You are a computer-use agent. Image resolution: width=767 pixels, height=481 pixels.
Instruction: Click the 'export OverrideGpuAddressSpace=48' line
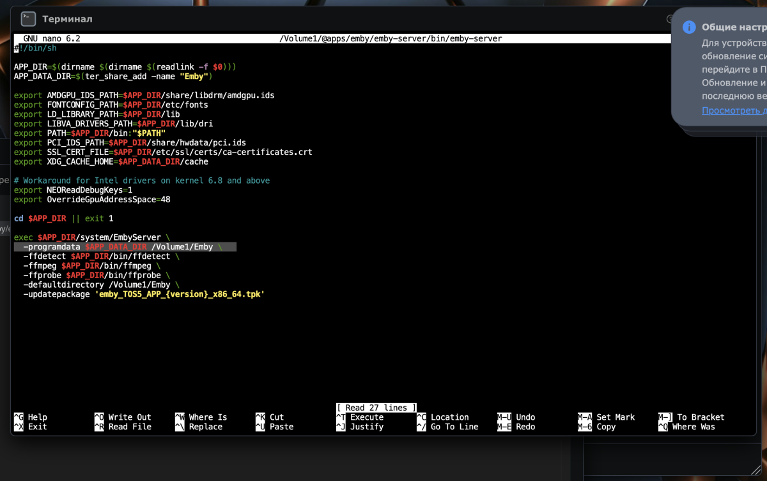point(92,200)
